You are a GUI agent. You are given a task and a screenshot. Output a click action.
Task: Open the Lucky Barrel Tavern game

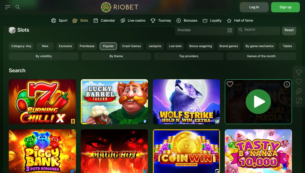click(114, 102)
